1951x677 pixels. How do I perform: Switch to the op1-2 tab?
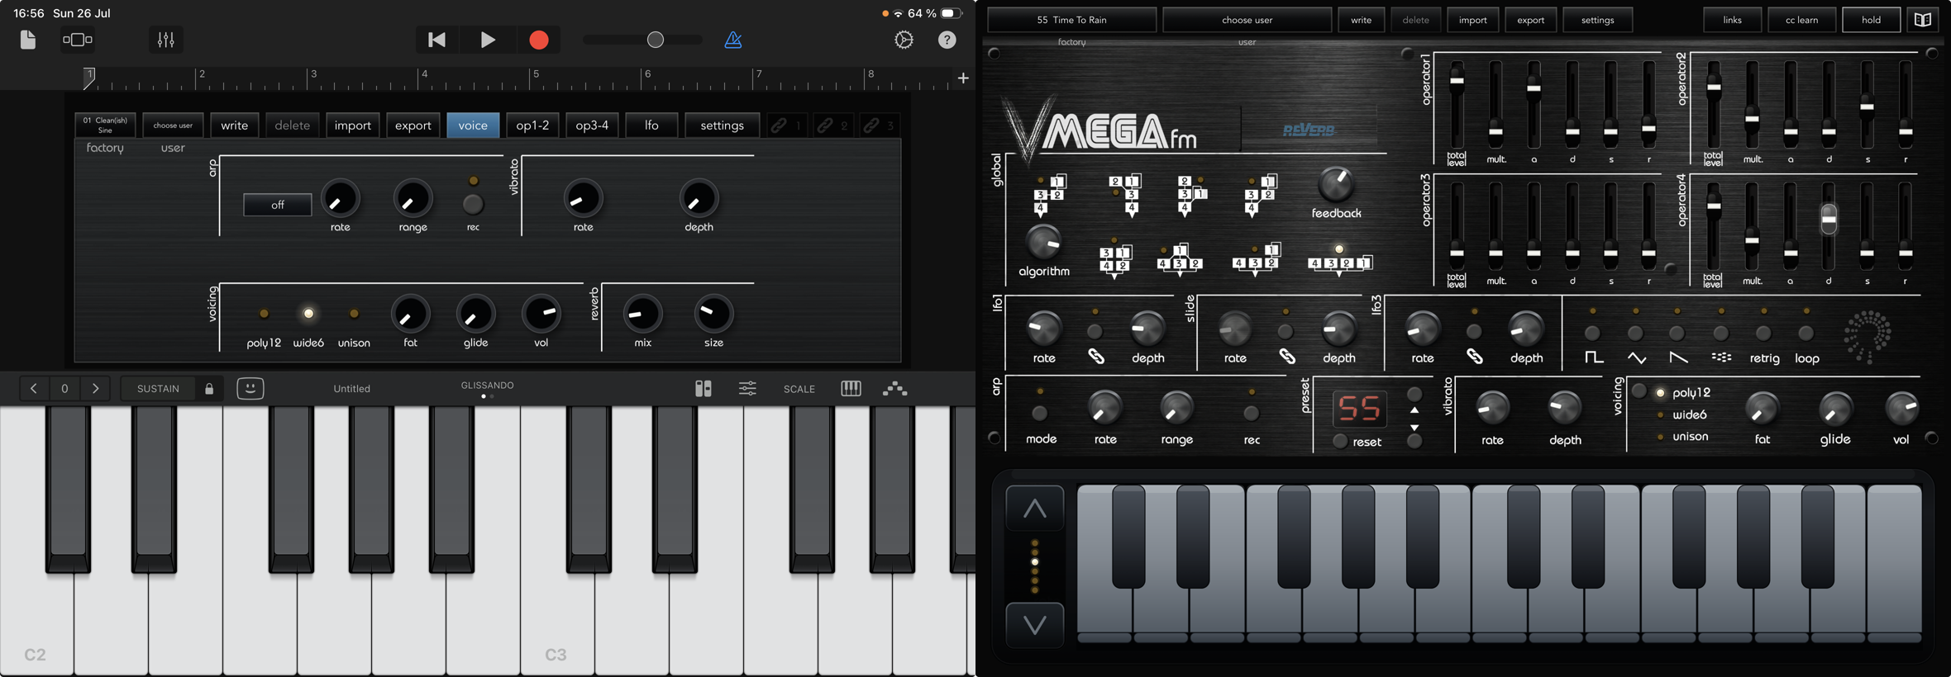[532, 125]
